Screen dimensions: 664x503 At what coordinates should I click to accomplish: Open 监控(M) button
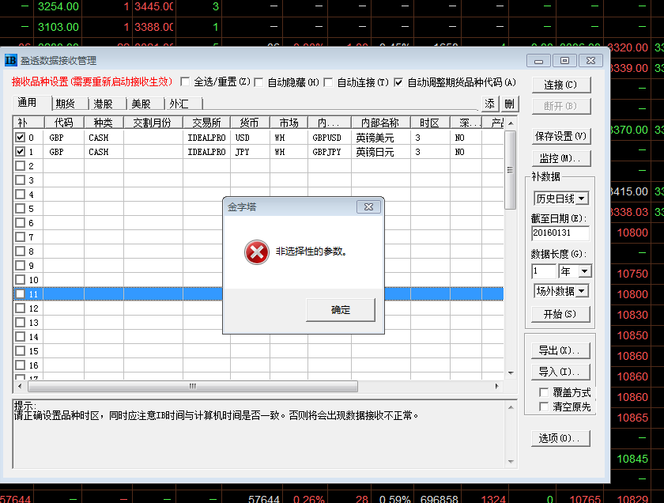(x=560, y=158)
